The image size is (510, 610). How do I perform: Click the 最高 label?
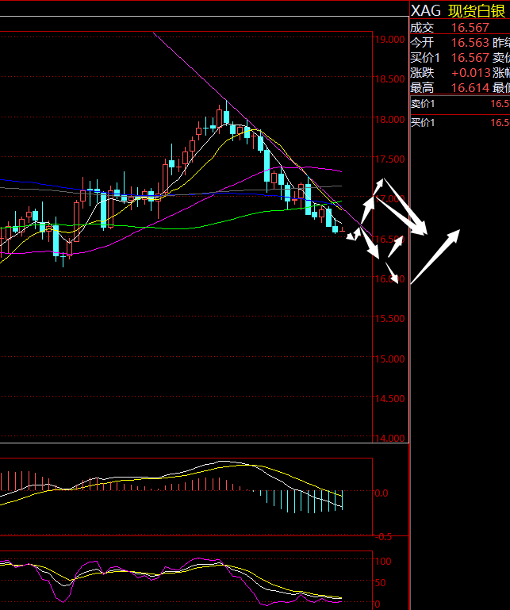pyautogui.click(x=422, y=88)
